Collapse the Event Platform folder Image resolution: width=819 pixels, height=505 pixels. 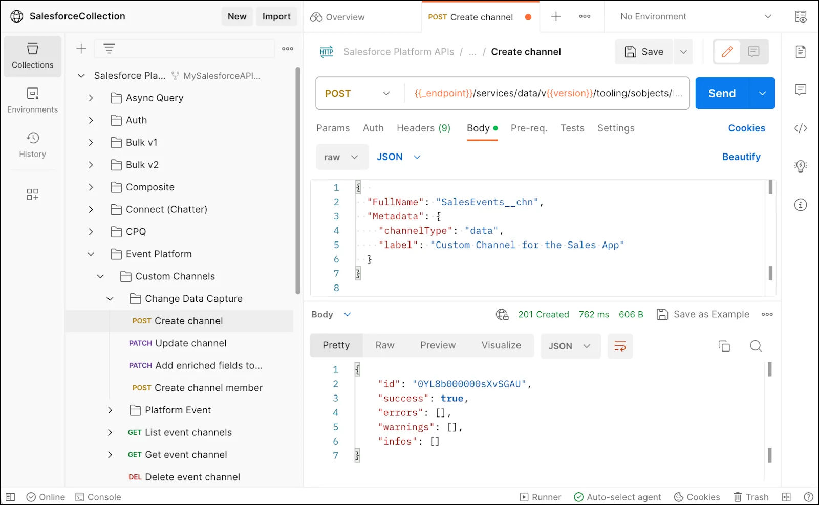pyautogui.click(x=91, y=254)
